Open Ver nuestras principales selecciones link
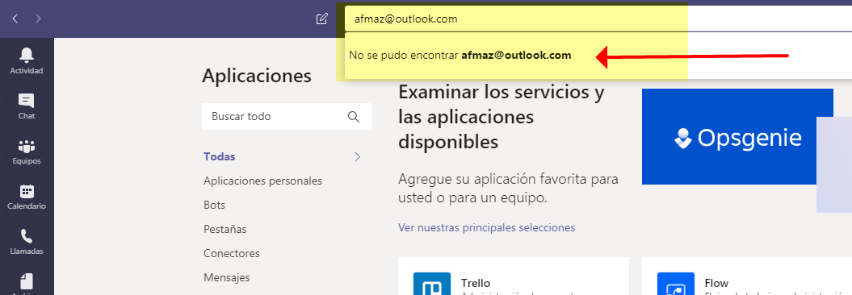 point(486,227)
